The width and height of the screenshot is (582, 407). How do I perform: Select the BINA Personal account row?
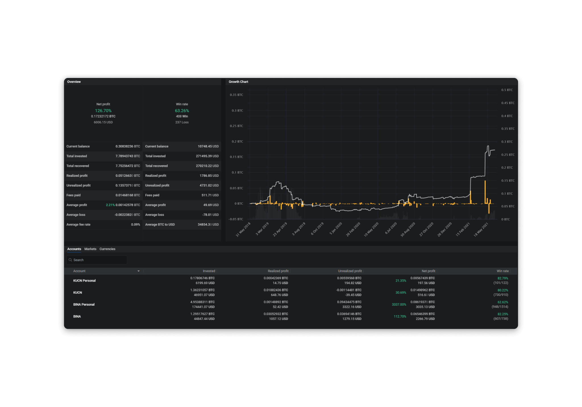point(84,305)
